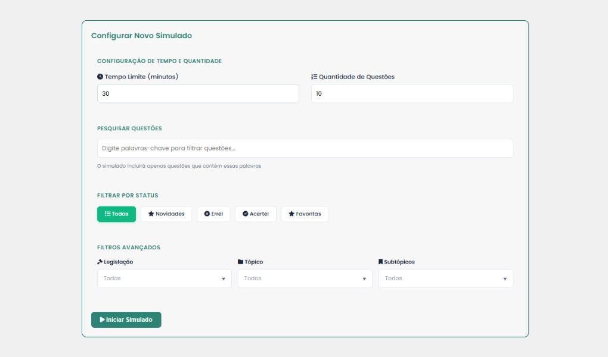
Task: Toggle the Novidades status filter
Action: [166, 214]
